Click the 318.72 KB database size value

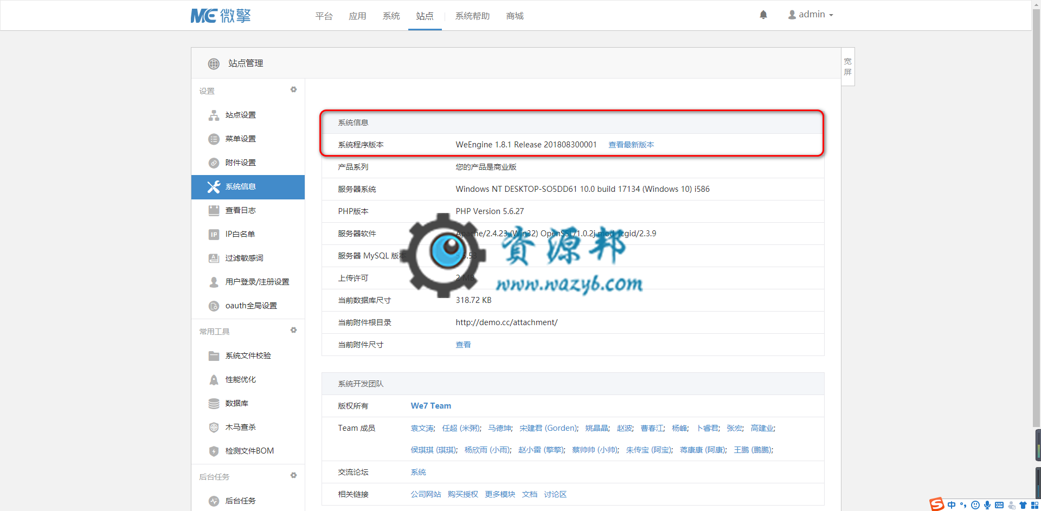tap(474, 300)
